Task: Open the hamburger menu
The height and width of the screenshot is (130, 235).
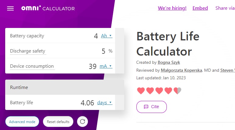Action: pyautogui.click(x=10, y=9)
